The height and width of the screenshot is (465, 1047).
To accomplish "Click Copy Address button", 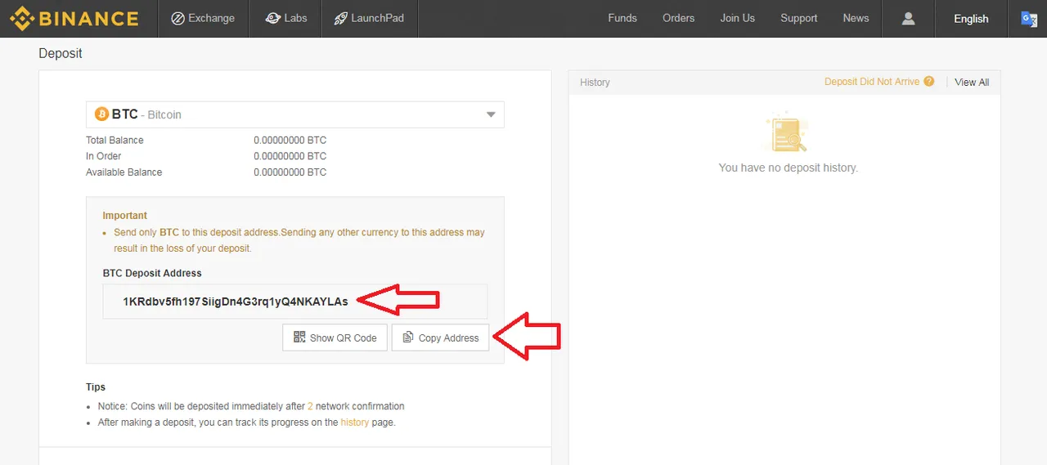I will (x=440, y=338).
